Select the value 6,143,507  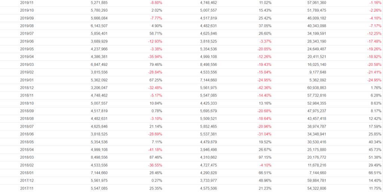[99, 26]
